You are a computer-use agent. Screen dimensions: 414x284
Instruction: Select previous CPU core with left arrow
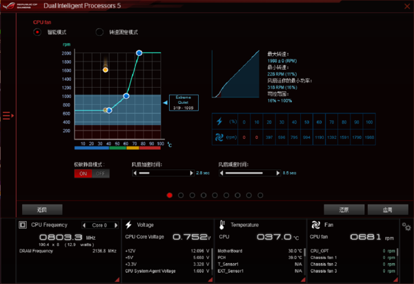click(x=84, y=225)
